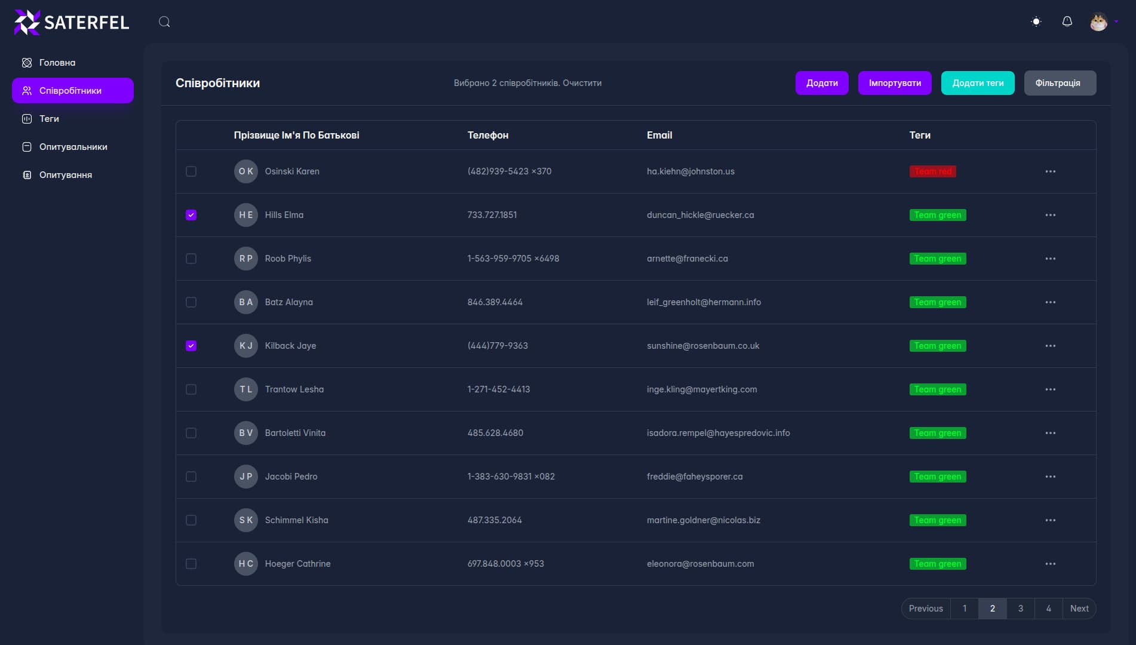Screen dimensions: 1136x645
Task: Uncheck the Hills Elma checkbox
Action: pos(191,215)
